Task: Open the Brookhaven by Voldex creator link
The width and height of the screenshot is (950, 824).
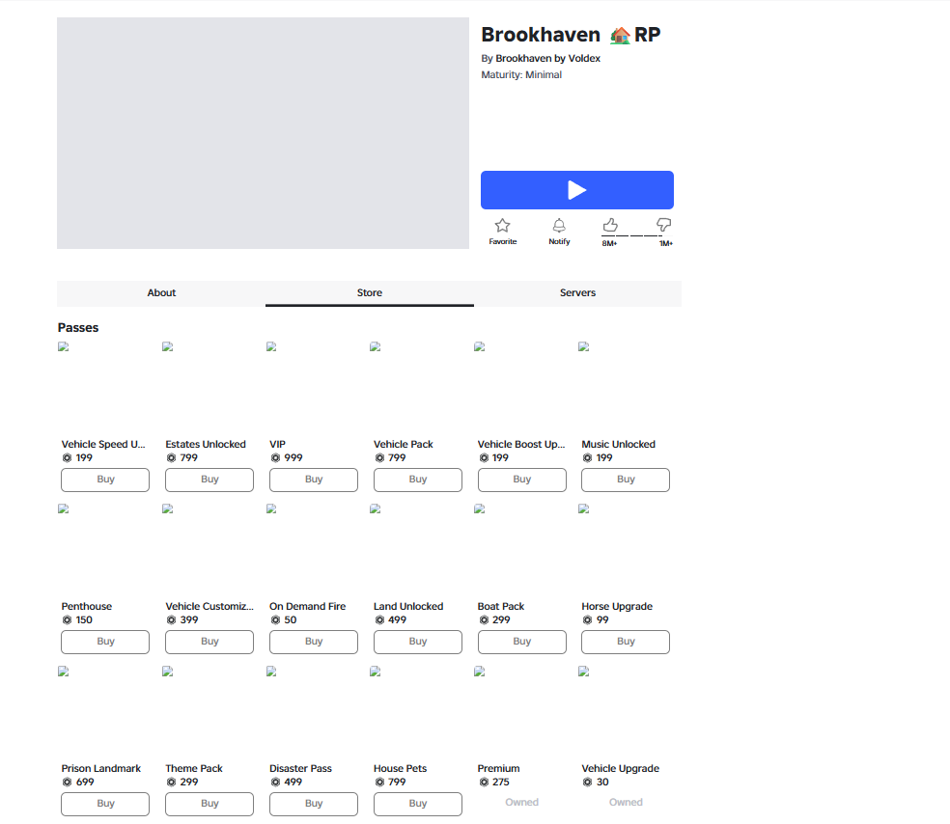Action: coord(547,59)
